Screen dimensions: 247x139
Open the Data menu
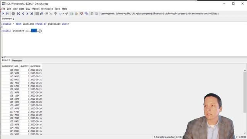[x=22, y=8]
